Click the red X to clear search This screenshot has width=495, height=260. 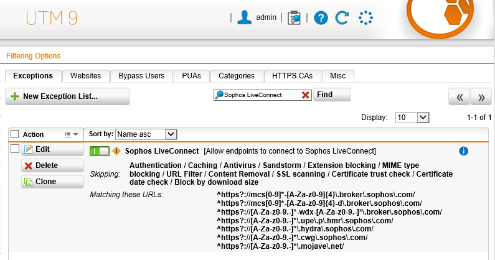click(x=305, y=95)
